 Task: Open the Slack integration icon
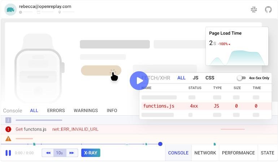(254, 10)
